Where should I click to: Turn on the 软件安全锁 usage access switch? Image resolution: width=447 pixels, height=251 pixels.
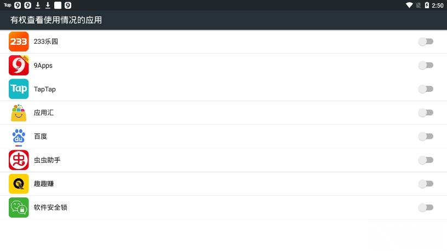coord(426,207)
